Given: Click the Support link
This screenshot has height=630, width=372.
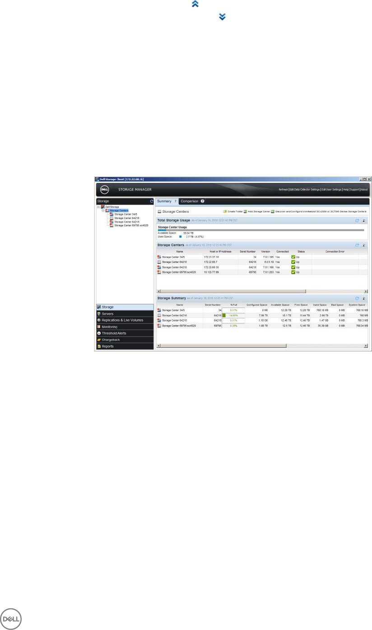Looking at the screenshot, I should (354, 190).
